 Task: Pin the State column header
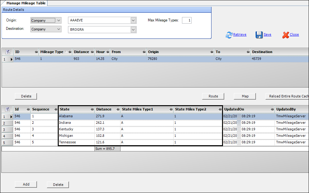pyautogui.click(x=92, y=110)
